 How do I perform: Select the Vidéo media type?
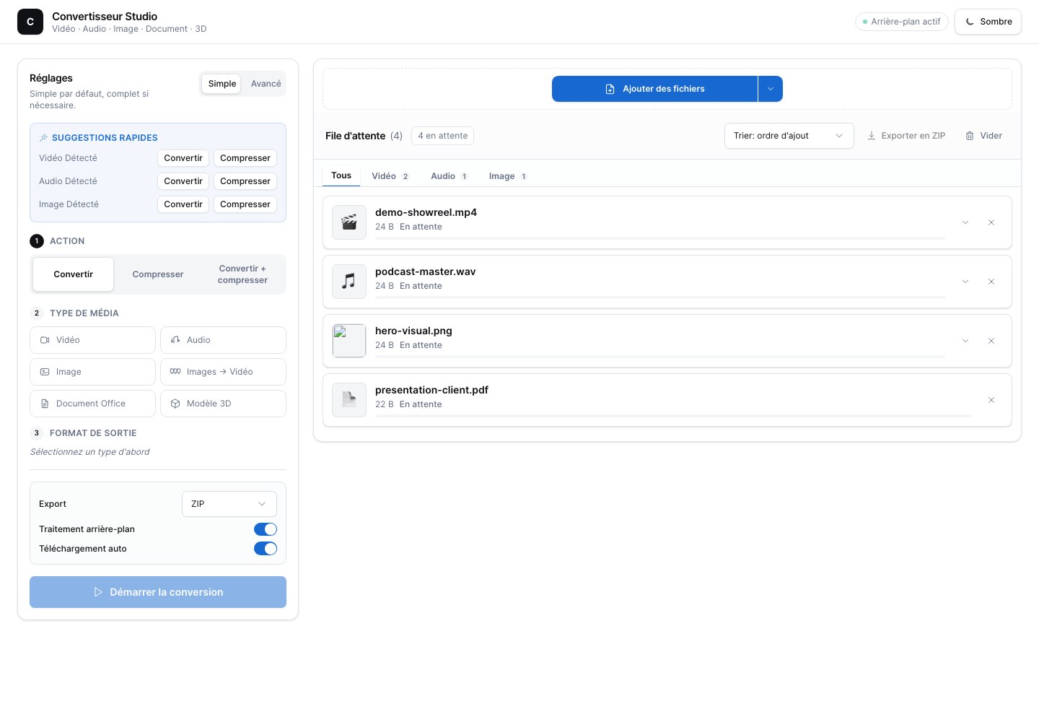pyautogui.click(x=92, y=340)
